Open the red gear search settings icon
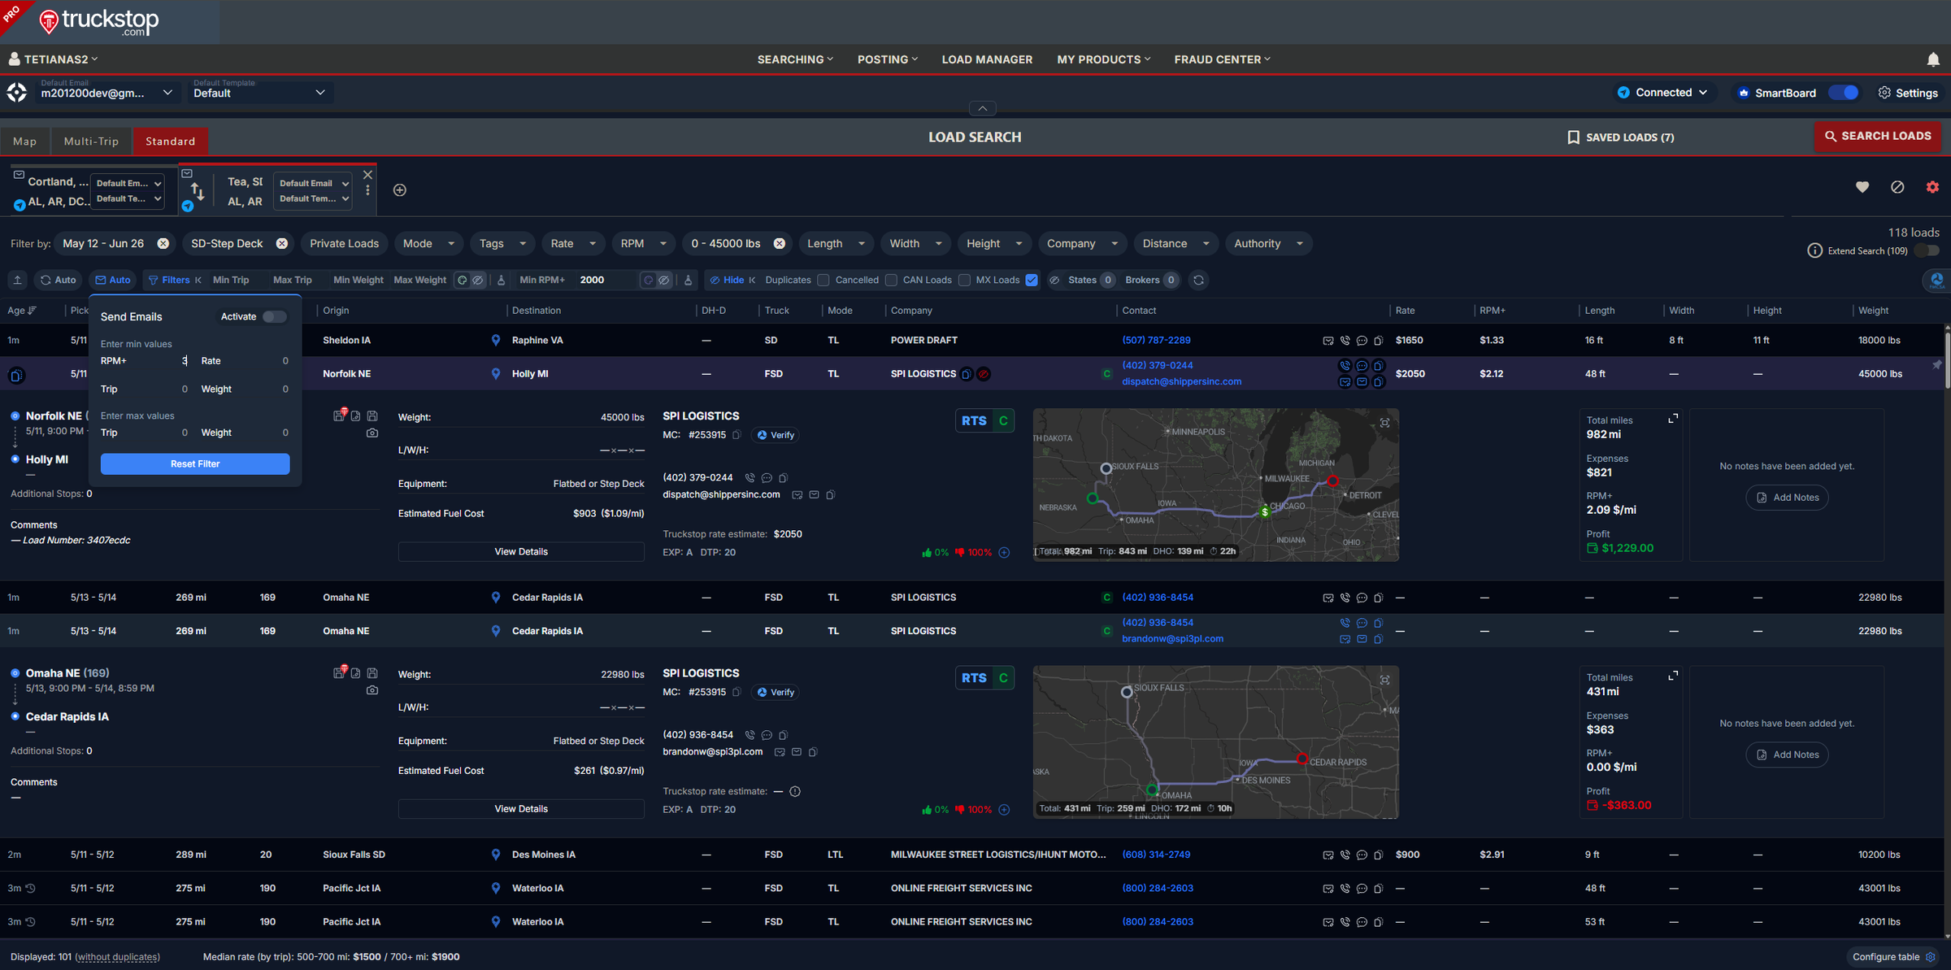Screen dimensions: 1951x970 click(x=1932, y=187)
